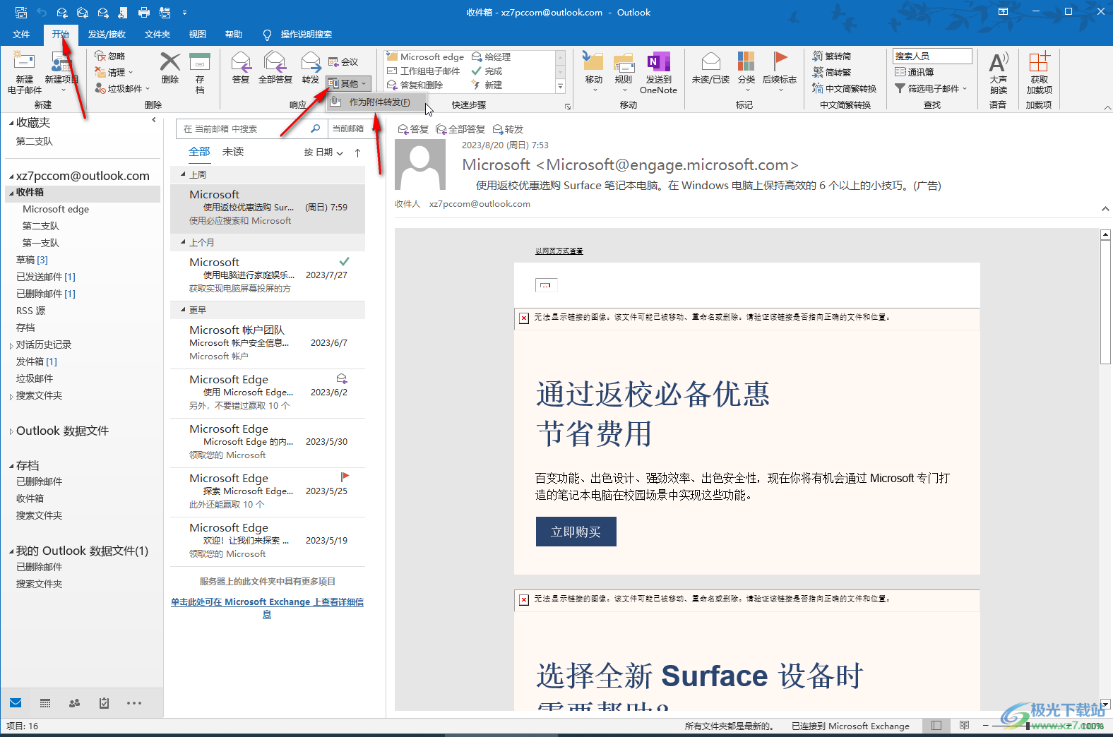Click the sender avatar thumbnail in reading pane
The image size is (1113, 737).
point(420,164)
